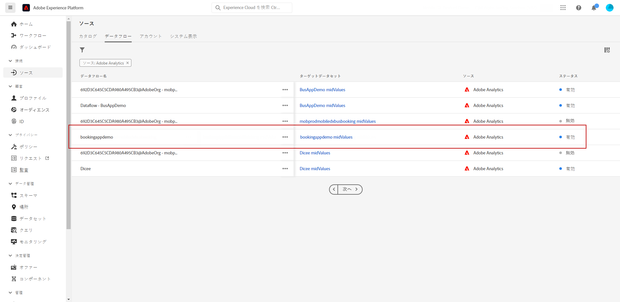The image size is (620, 302).
Task: Open データセット from the sidebar
Action: click(x=29, y=219)
